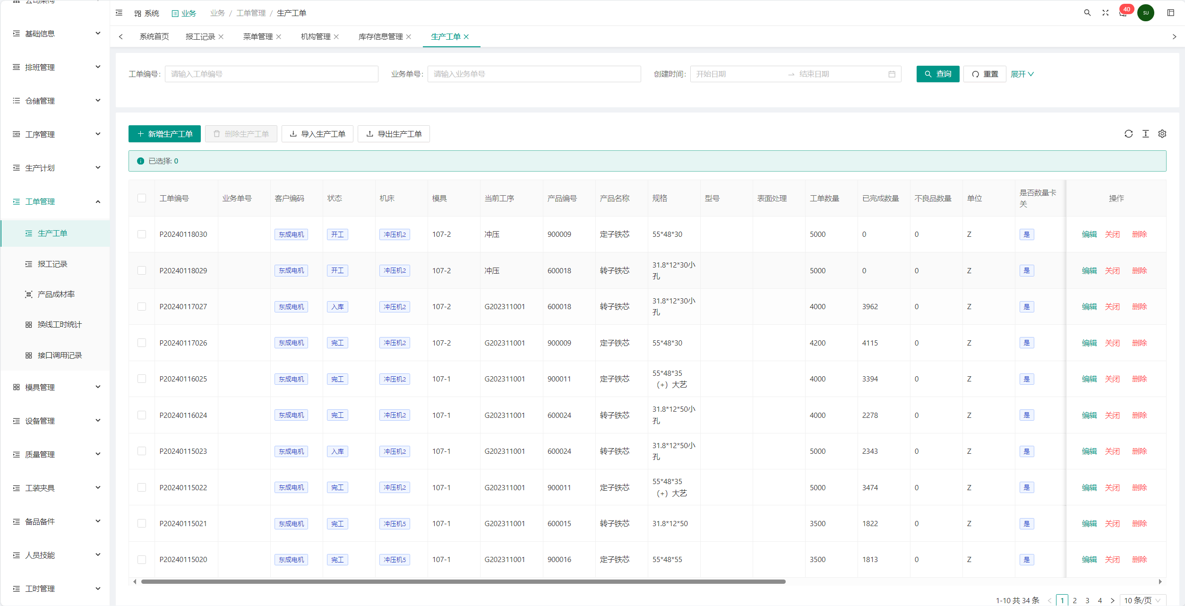The width and height of the screenshot is (1185, 606).
Task: Check the row P20240118030
Action: pos(142,234)
